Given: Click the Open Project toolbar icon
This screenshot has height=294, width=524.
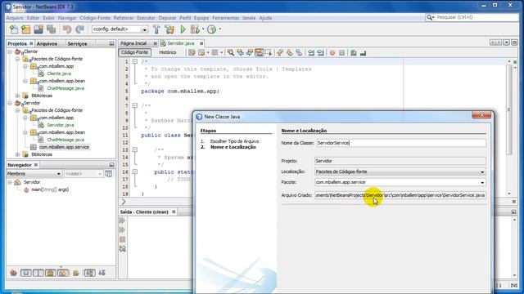Looking at the screenshot, I should (x=38, y=29).
